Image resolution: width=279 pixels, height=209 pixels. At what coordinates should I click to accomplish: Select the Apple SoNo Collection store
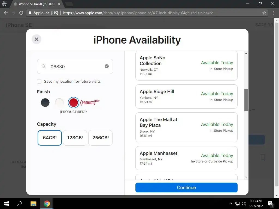tap(186, 66)
